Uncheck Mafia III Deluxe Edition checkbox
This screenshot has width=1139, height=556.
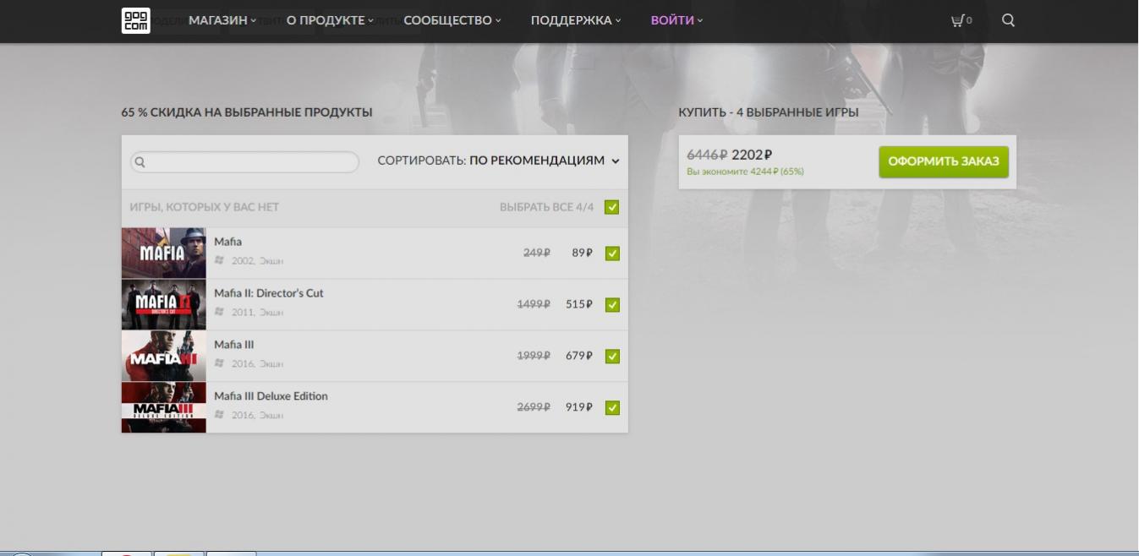click(612, 407)
